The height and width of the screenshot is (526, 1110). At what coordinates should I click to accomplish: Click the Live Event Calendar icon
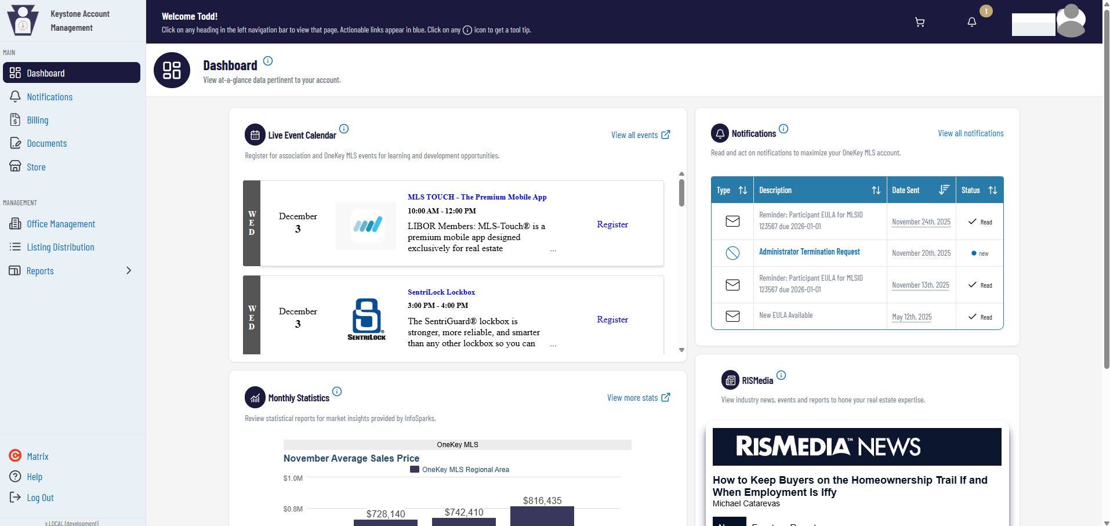click(x=255, y=135)
